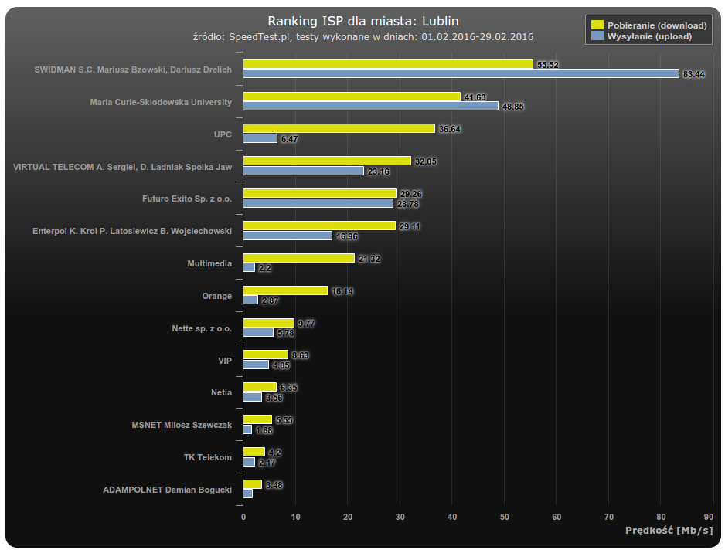Click the 21.32 download value
Image resolution: width=725 pixels, height=560 pixels.
coord(369,259)
